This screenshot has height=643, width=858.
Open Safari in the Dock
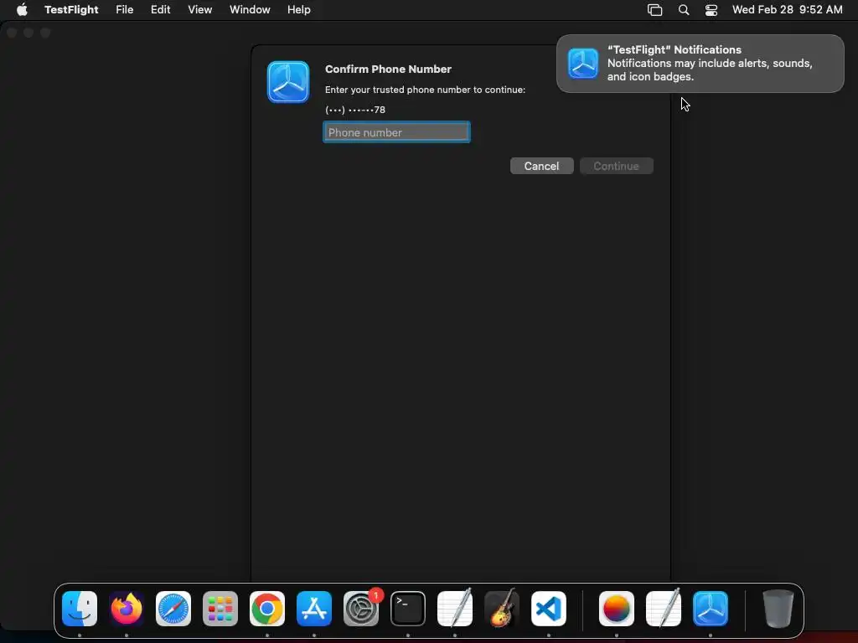coord(173,608)
